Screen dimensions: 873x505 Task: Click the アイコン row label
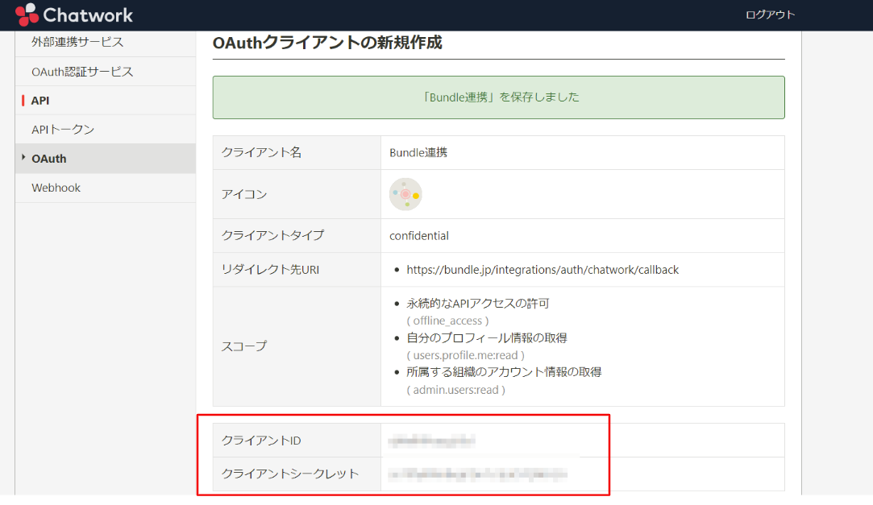(244, 194)
